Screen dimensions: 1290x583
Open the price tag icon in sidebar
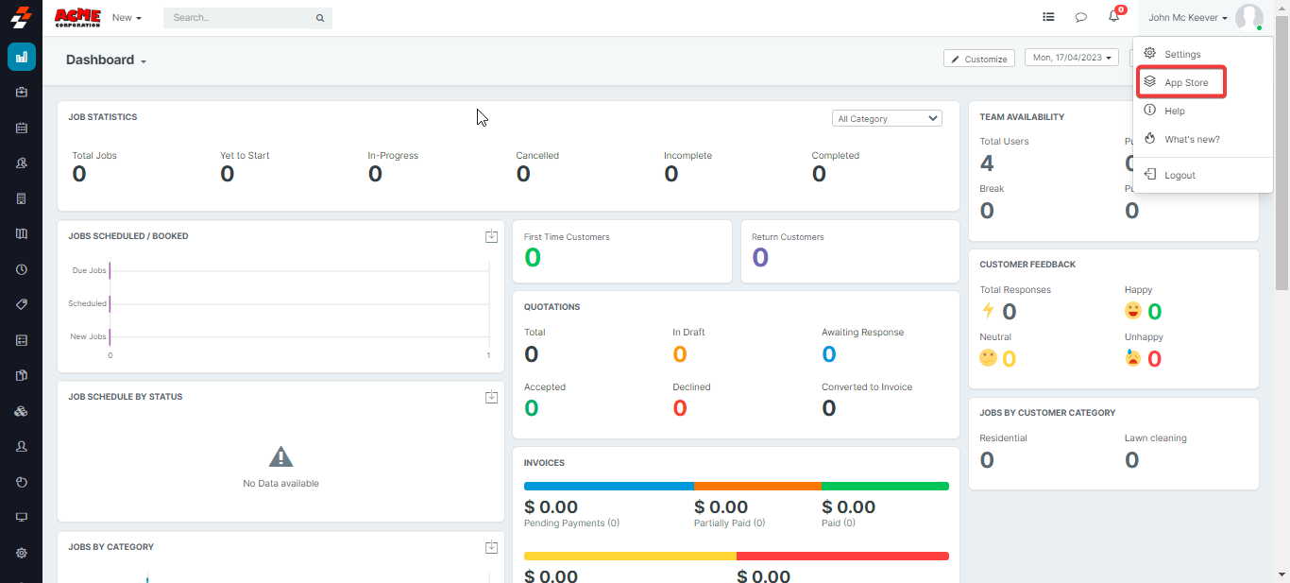pyautogui.click(x=21, y=304)
